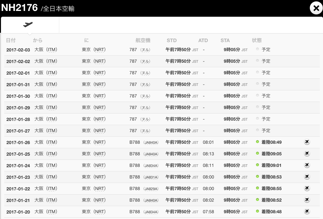This screenshot has width=323, height=219.
Task: Click ATD 08:13 in 2017-01-25 row
Action: pyautogui.click(x=208, y=154)
